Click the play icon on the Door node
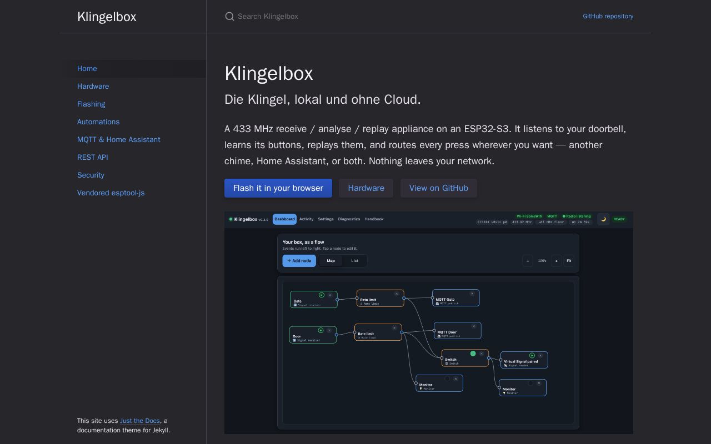Image resolution: width=711 pixels, height=444 pixels. (x=321, y=330)
